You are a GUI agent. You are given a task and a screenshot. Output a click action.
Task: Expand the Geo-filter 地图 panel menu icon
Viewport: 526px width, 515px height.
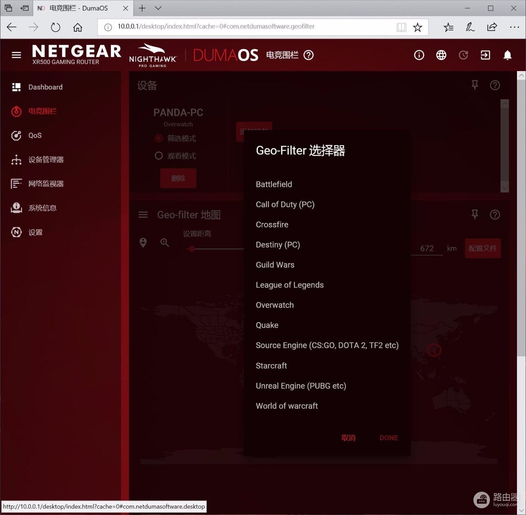click(x=143, y=215)
